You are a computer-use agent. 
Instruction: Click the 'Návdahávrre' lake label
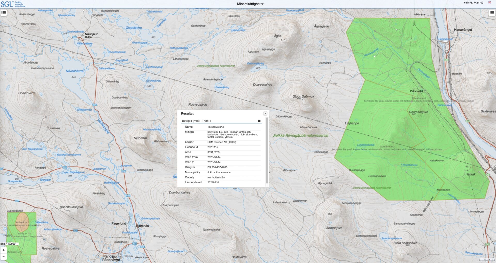(75, 71)
